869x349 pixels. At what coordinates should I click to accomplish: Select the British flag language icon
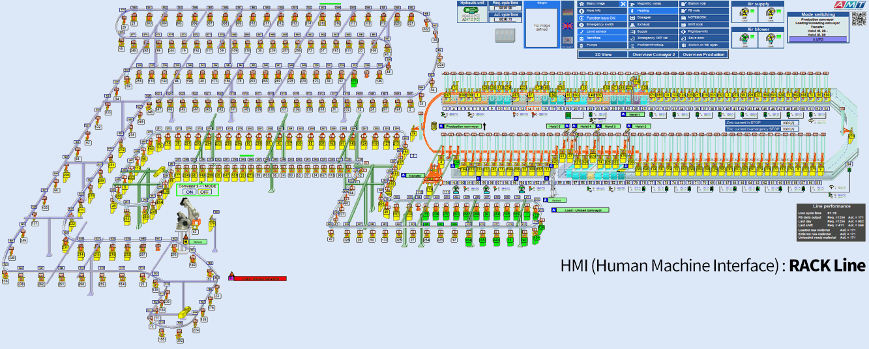pos(567,26)
